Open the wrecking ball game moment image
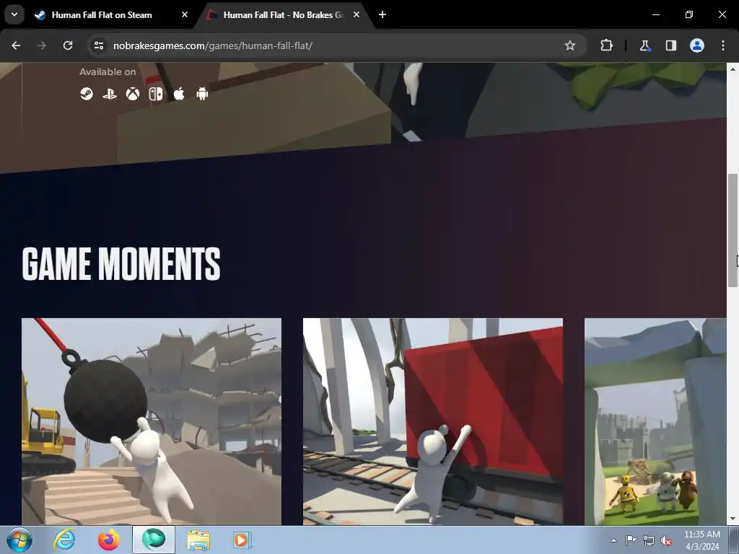This screenshot has height=554, width=739. (x=152, y=421)
